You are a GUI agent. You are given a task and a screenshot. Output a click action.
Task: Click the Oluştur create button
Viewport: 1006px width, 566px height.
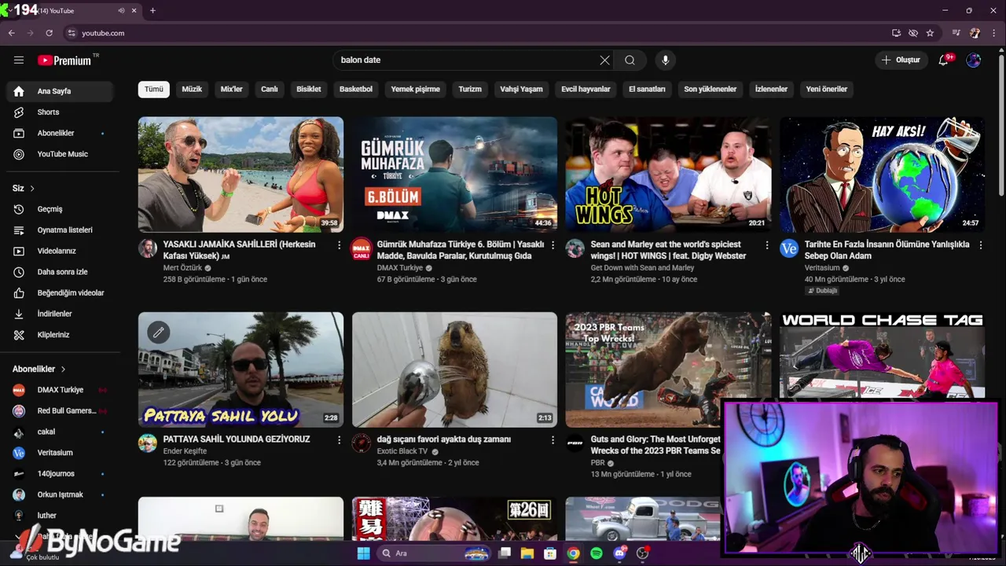[901, 60]
